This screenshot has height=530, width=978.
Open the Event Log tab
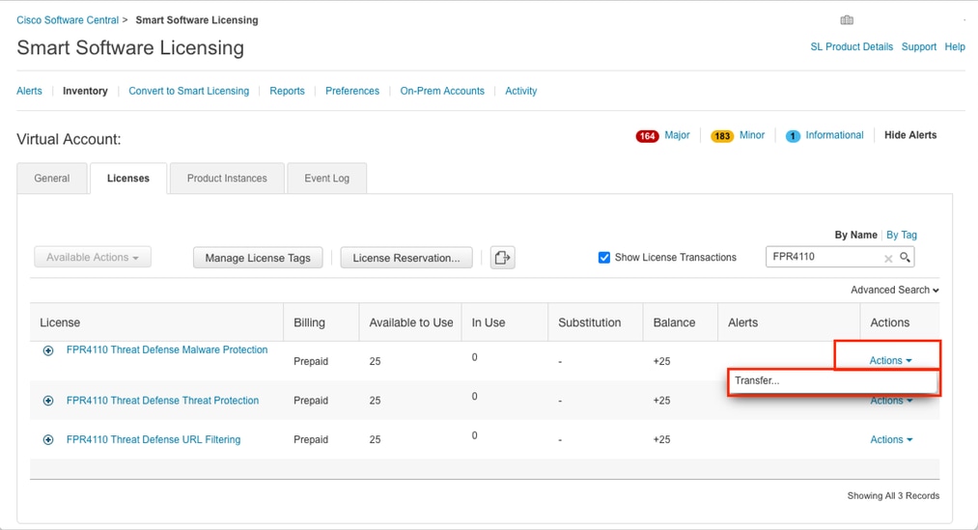pyautogui.click(x=327, y=179)
